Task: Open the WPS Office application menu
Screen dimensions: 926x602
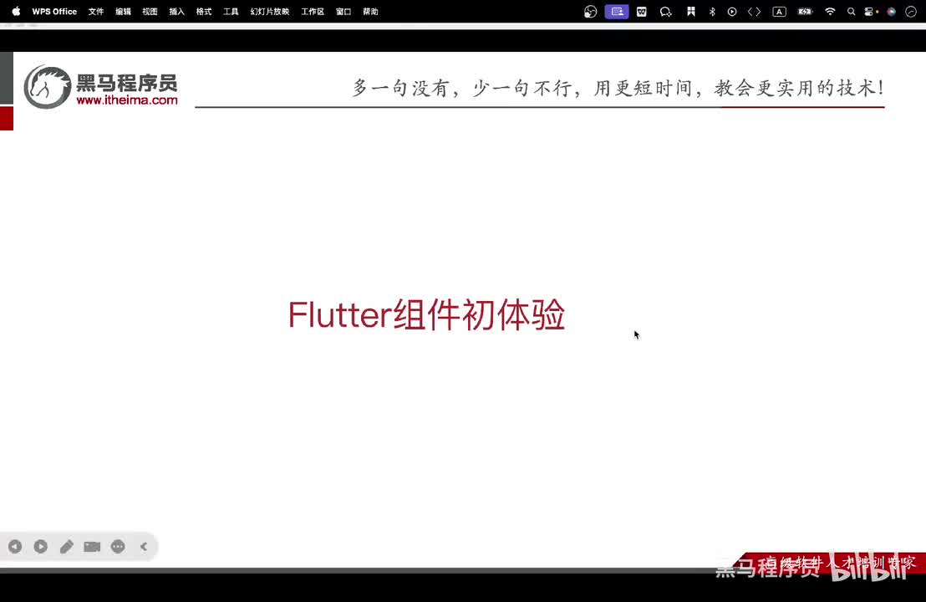Action: coord(54,11)
